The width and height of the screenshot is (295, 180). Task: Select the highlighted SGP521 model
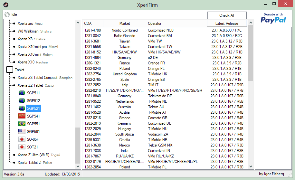pos(33,108)
